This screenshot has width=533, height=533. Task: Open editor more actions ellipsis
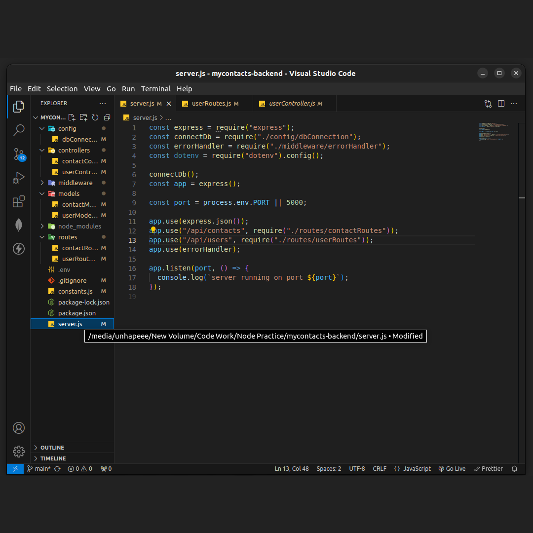tap(514, 104)
